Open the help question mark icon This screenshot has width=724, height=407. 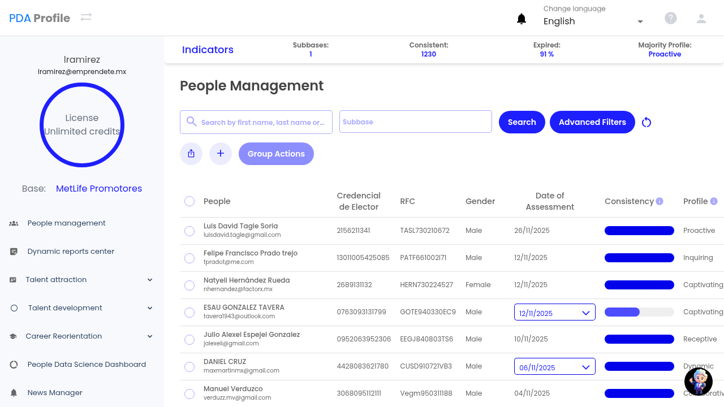671,19
